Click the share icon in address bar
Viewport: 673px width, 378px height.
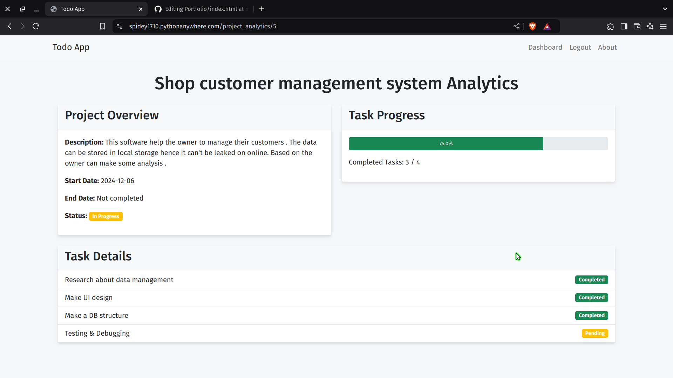coord(516,26)
